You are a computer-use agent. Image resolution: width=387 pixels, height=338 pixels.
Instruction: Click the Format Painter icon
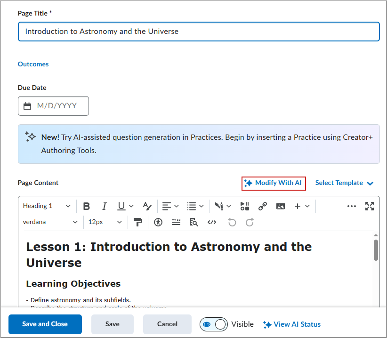tap(137, 222)
